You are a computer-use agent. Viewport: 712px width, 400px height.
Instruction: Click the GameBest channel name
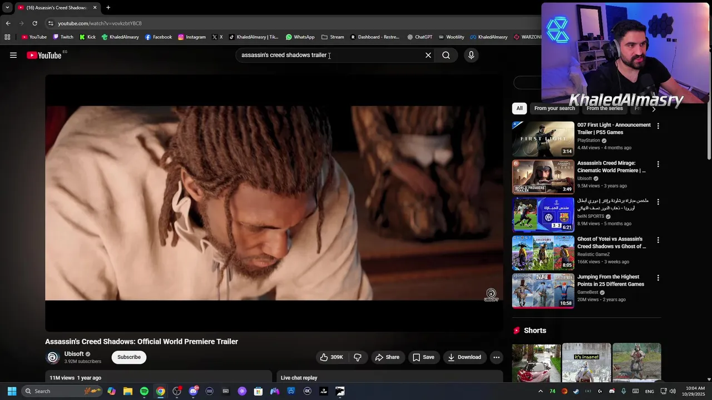(x=588, y=292)
